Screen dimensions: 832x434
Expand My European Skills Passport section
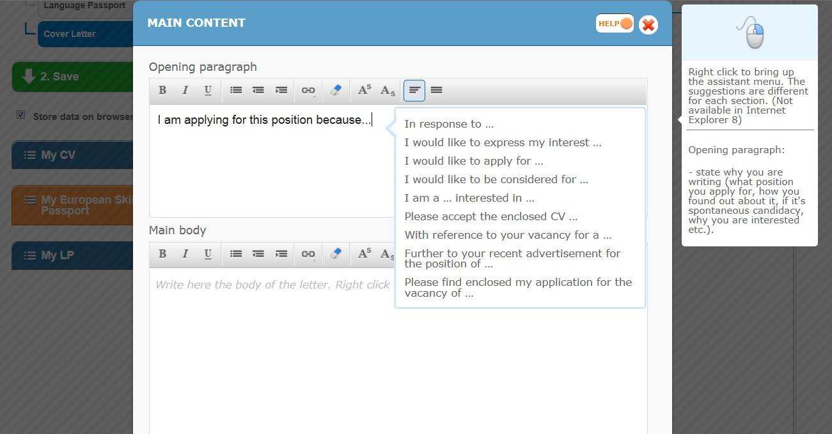coord(72,206)
